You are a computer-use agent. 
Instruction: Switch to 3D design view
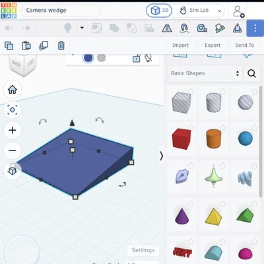point(159,11)
